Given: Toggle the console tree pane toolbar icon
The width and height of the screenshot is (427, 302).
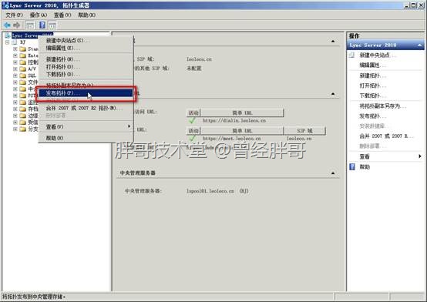Looking at the screenshot, I should (x=30, y=25).
